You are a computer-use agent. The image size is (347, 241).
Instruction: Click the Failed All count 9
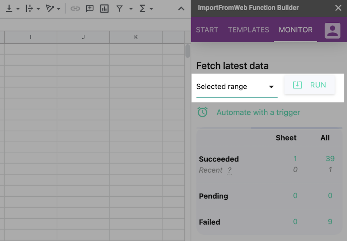330,222
